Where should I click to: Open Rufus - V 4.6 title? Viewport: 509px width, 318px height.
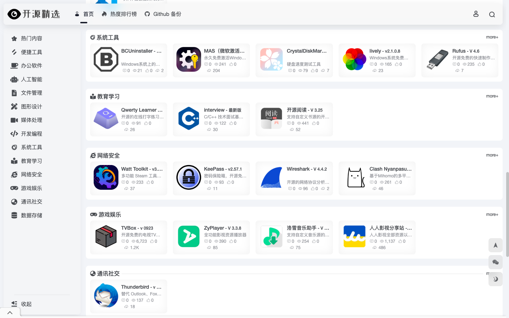coord(466,51)
